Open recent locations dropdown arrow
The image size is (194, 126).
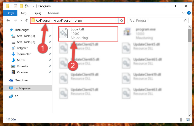(21, 20)
